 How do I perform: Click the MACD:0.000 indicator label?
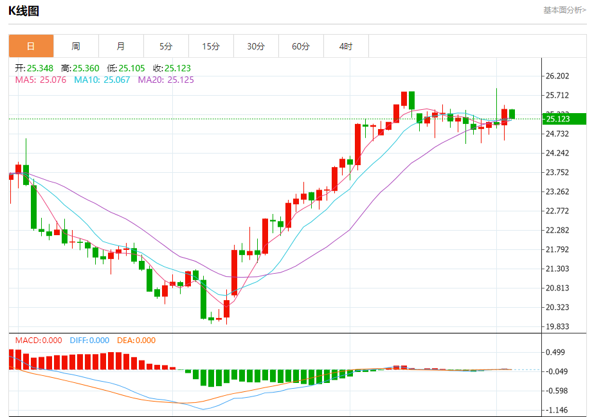(39, 340)
